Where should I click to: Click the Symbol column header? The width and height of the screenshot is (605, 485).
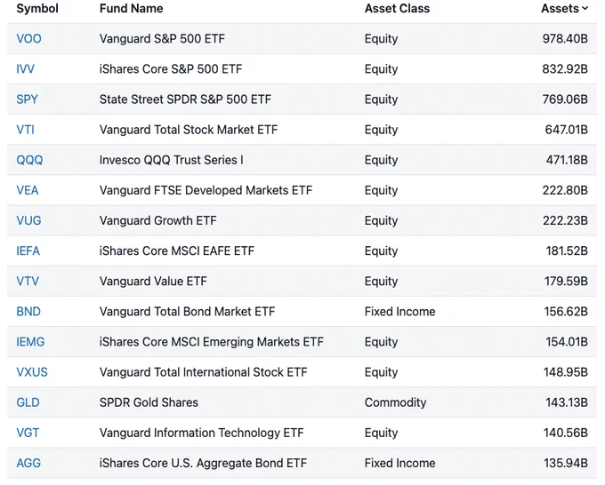37,9
